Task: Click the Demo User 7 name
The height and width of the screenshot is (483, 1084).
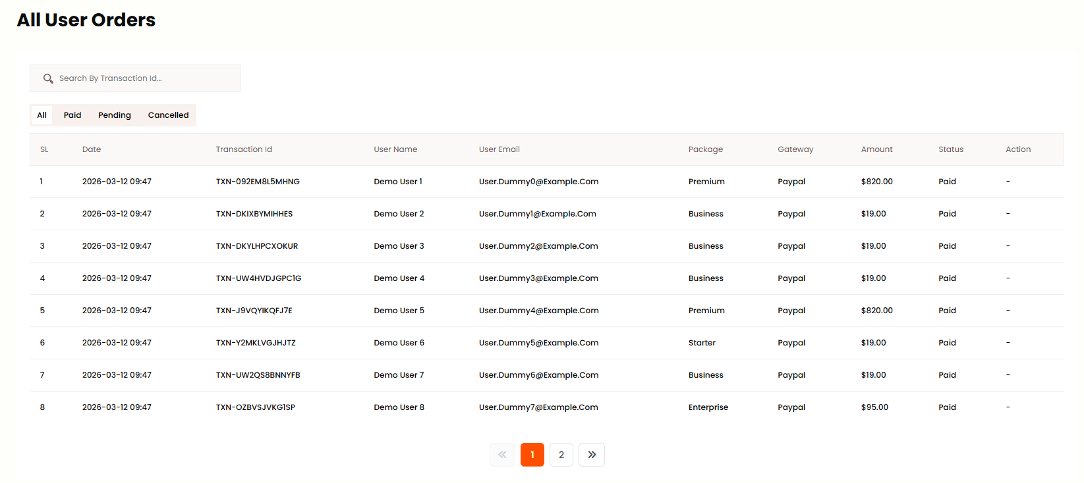Action: (399, 375)
